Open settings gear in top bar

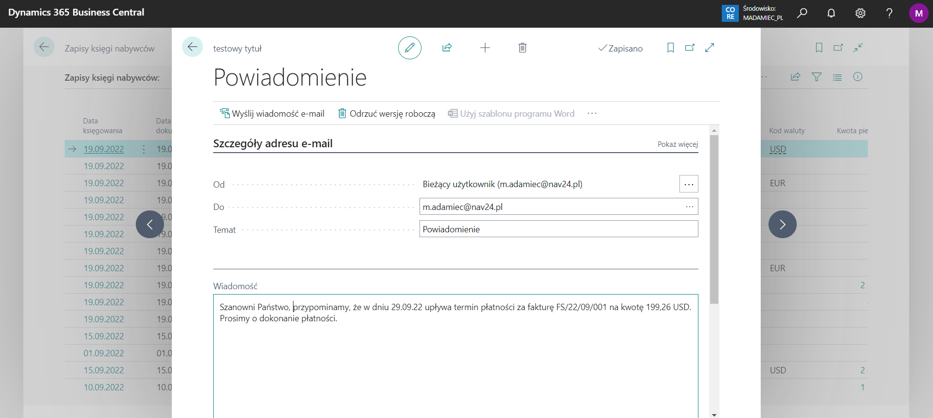(860, 14)
